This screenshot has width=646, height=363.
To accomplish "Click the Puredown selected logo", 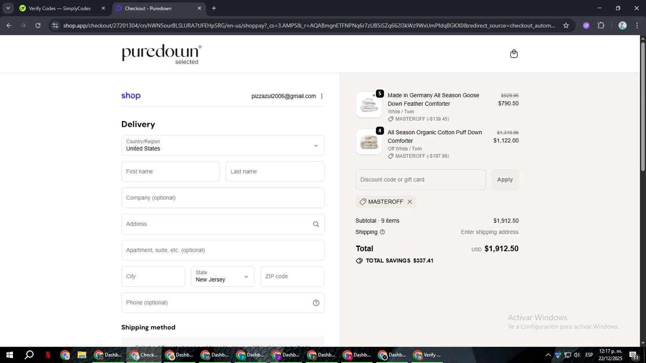I will coord(161,54).
